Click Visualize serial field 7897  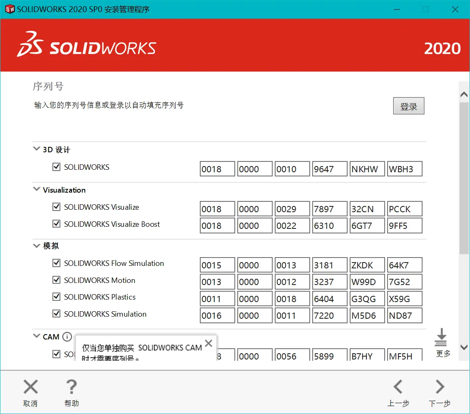click(330, 208)
